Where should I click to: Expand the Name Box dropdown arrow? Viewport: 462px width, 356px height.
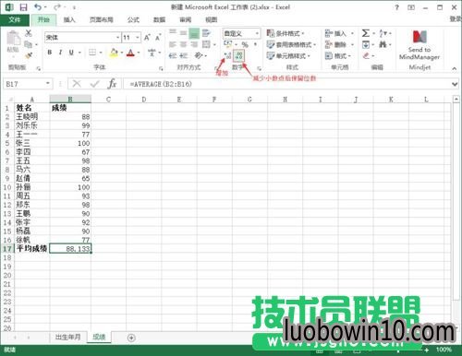(48, 84)
